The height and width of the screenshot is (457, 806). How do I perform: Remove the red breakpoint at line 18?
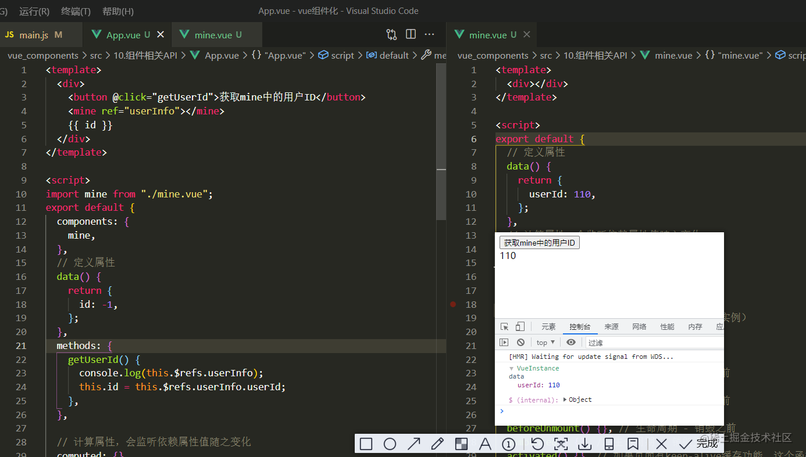[x=453, y=304]
